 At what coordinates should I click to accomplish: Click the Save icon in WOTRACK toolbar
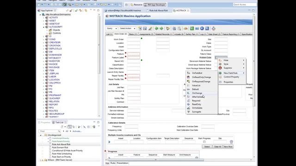point(145,29)
